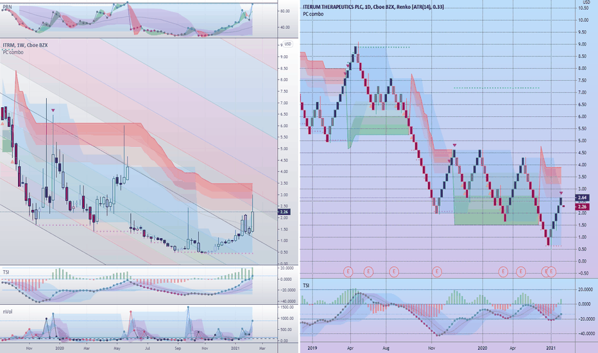Click the down-triangle marker above latest Renko brick
Screen dimensions: 598x353
(561, 193)
